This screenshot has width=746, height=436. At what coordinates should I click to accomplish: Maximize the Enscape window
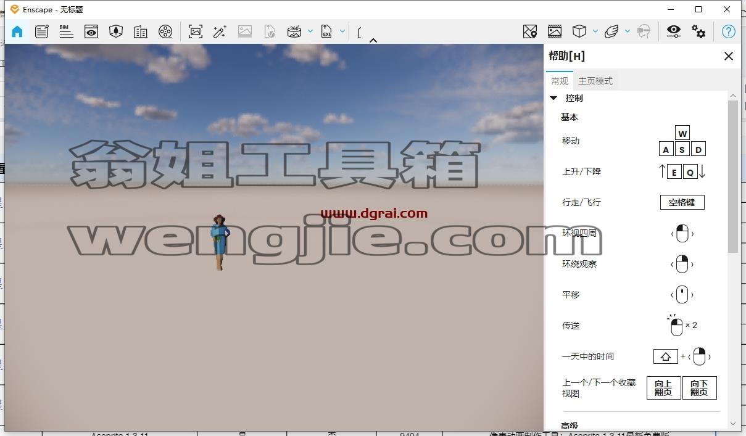[x=698, y=9]
